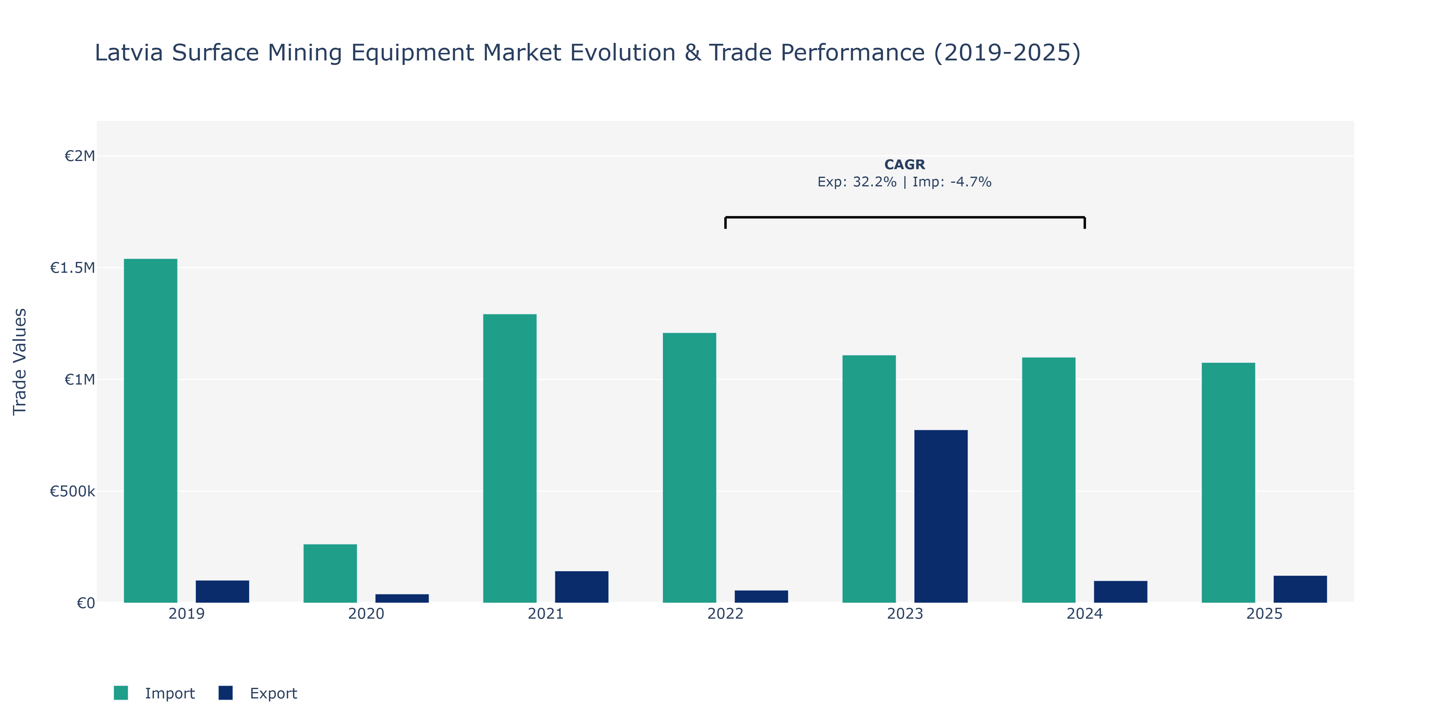Click the €0 y-axis tick label
This screenshot has width=1451, height=725.
86,604
